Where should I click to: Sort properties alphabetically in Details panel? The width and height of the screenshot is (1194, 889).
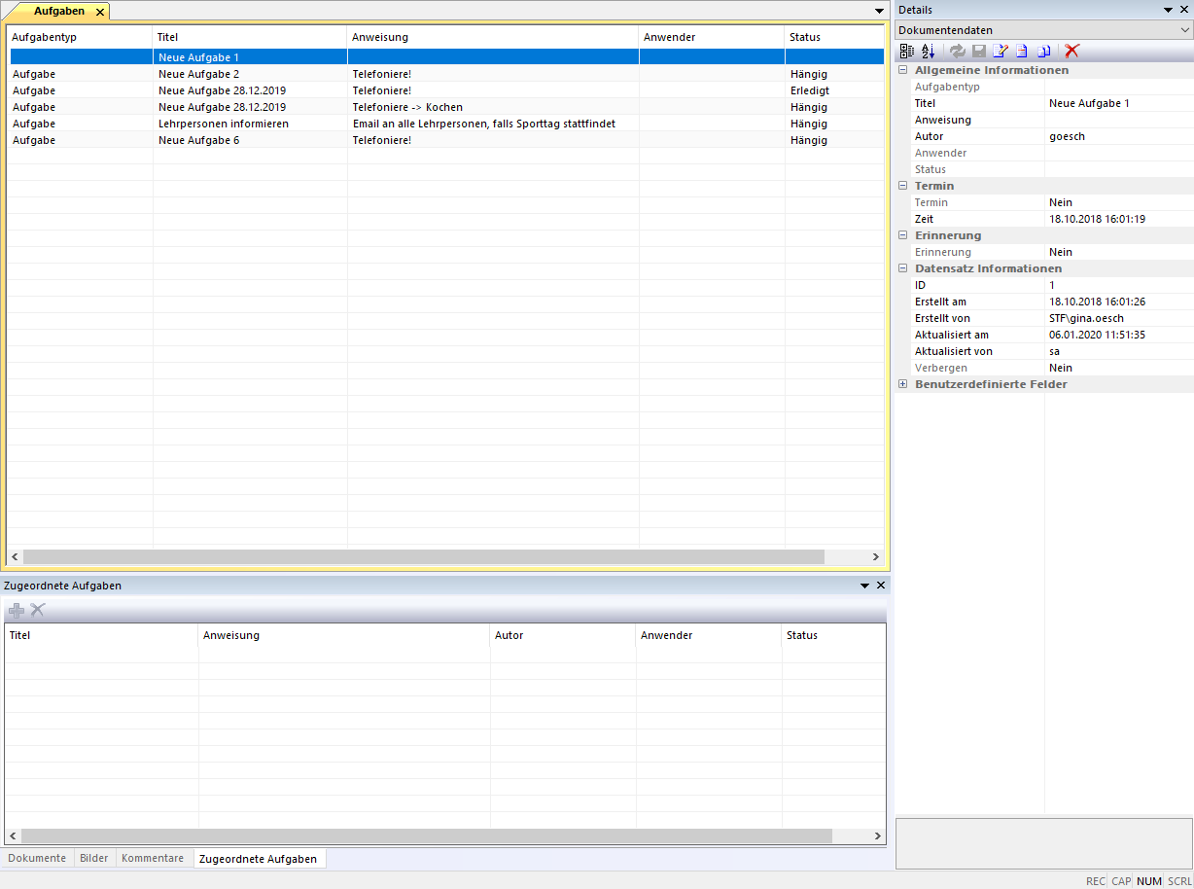pyautogui.click(x=928, y=51)
